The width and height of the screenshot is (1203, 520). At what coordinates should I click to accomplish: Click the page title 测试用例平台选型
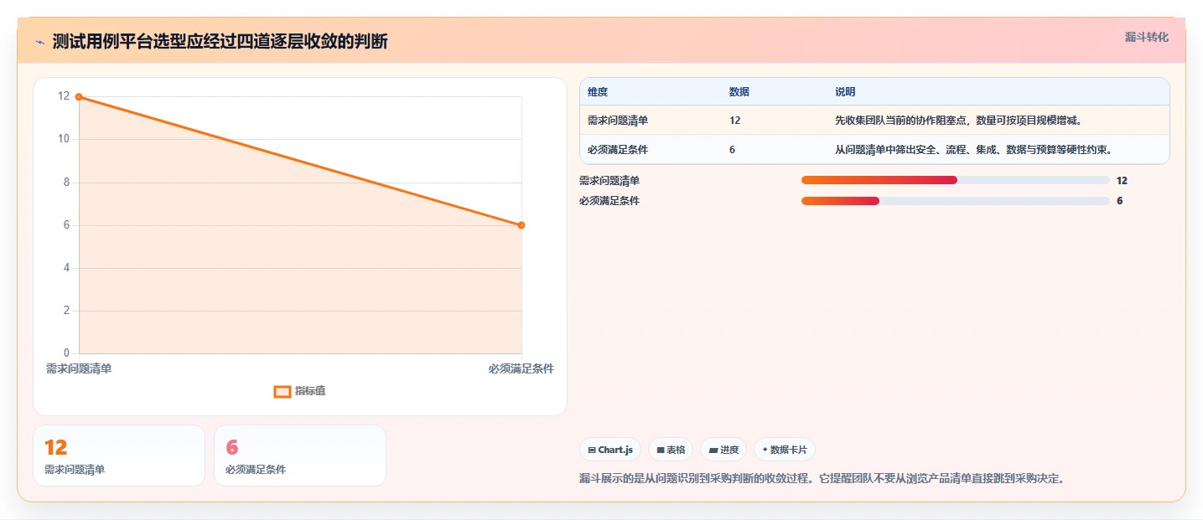click(220, 42)
